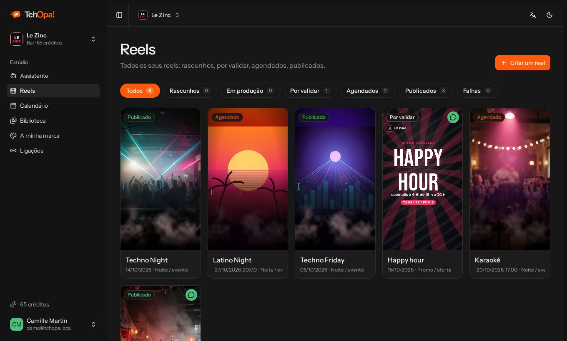Open Ligações link icon
The height and width of the screenshot is (341, 567).
point(13,151)
